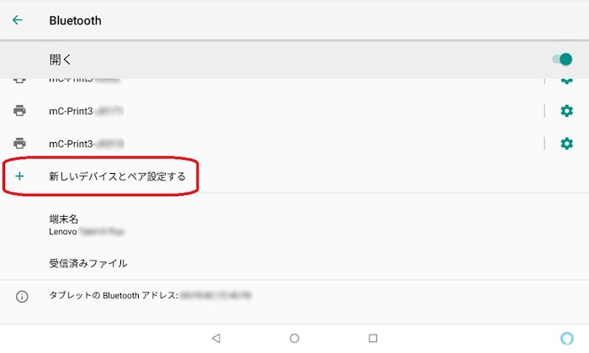Open settings gear for second mC-Print3 device

coord(566,111)
